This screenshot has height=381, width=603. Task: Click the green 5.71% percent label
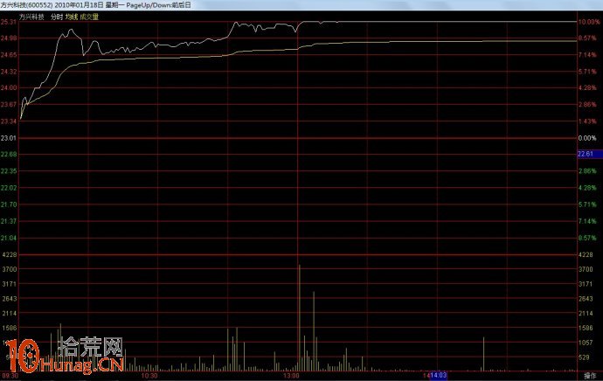coord(587,204)
